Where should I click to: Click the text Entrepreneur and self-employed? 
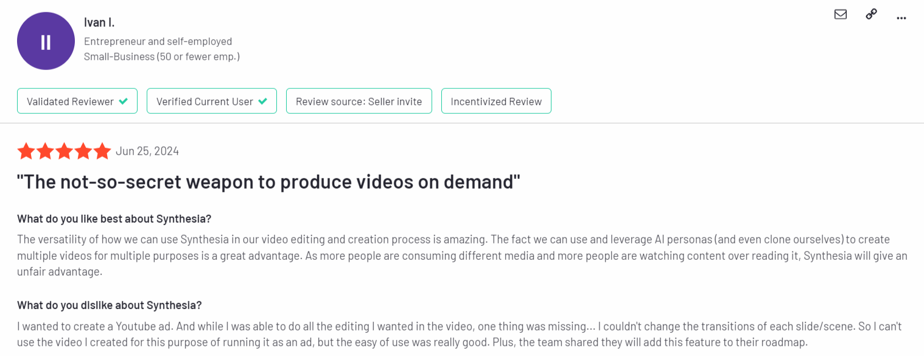(158, 41)
